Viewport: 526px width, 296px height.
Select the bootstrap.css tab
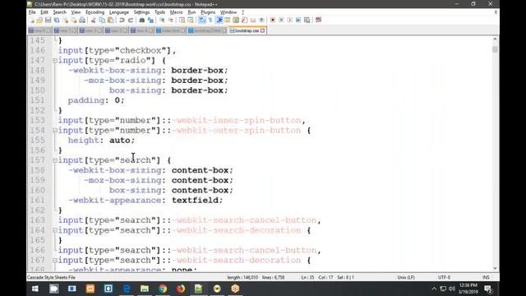247,30
